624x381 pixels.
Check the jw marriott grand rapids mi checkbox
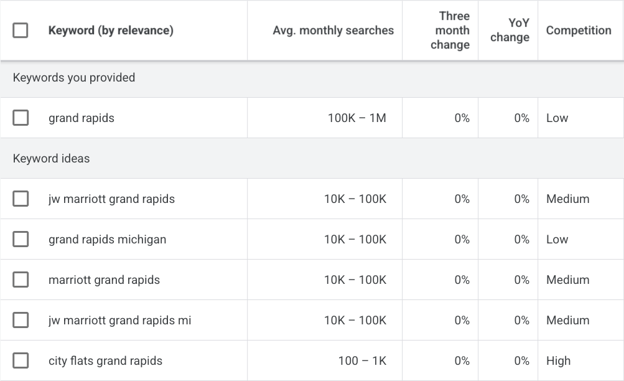tap(21, 320)
